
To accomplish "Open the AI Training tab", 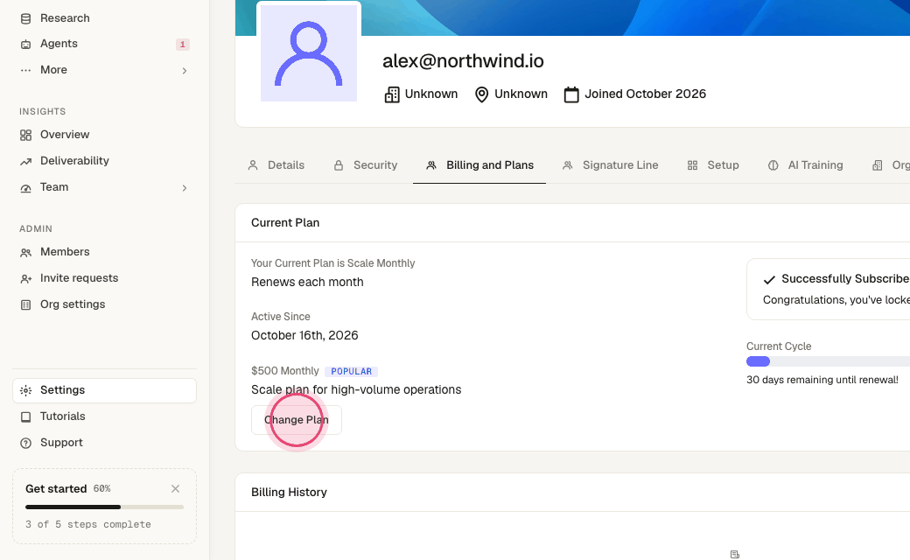I will (x=806, y=165).
